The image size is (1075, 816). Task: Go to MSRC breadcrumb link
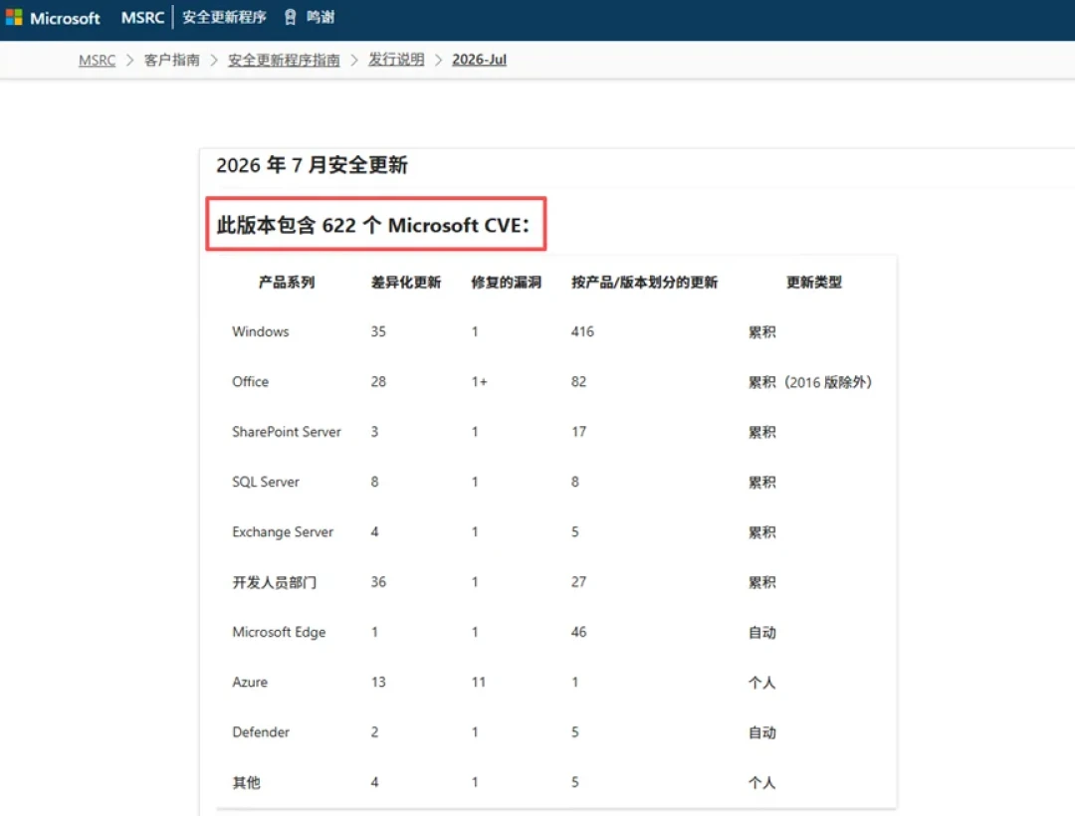click(97, 61)
